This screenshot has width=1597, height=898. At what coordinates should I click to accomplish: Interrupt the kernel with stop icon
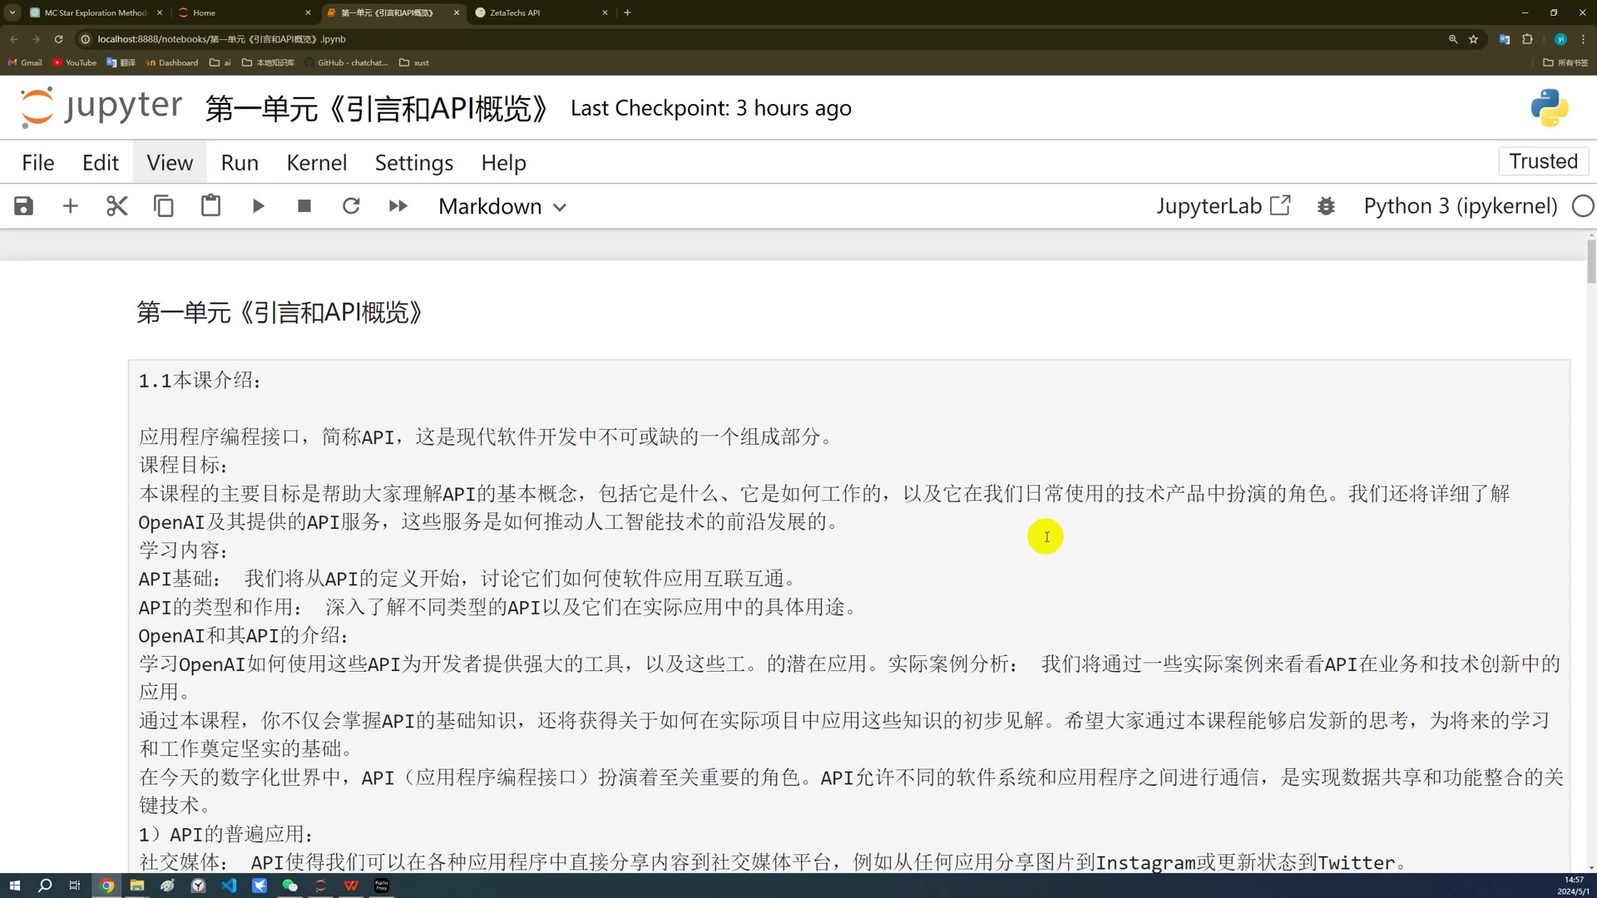tap(304, 206)
